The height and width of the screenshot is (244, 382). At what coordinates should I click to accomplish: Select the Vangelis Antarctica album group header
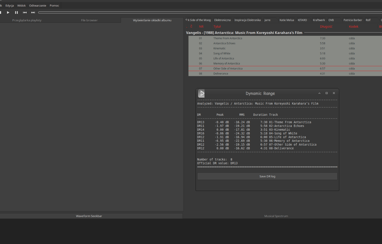244,33
